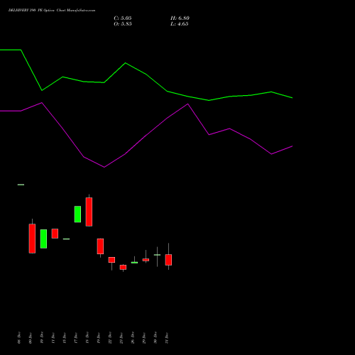Click the red candlestick above 11 Dec
355x355 pixels.
tap(55, 234)
